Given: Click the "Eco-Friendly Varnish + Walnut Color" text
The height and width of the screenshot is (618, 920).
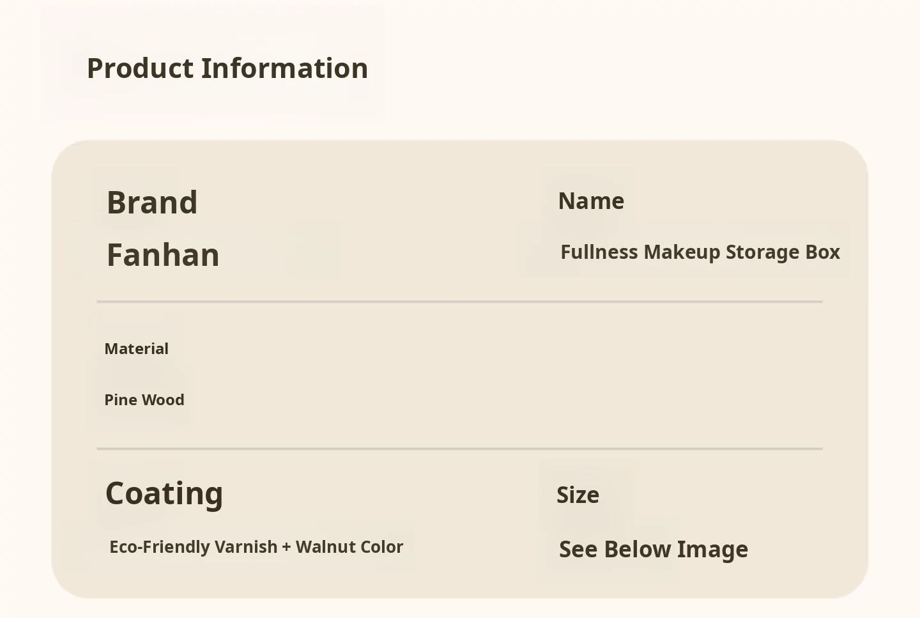Looking at the screenshot, I should [x=256, y=547].
